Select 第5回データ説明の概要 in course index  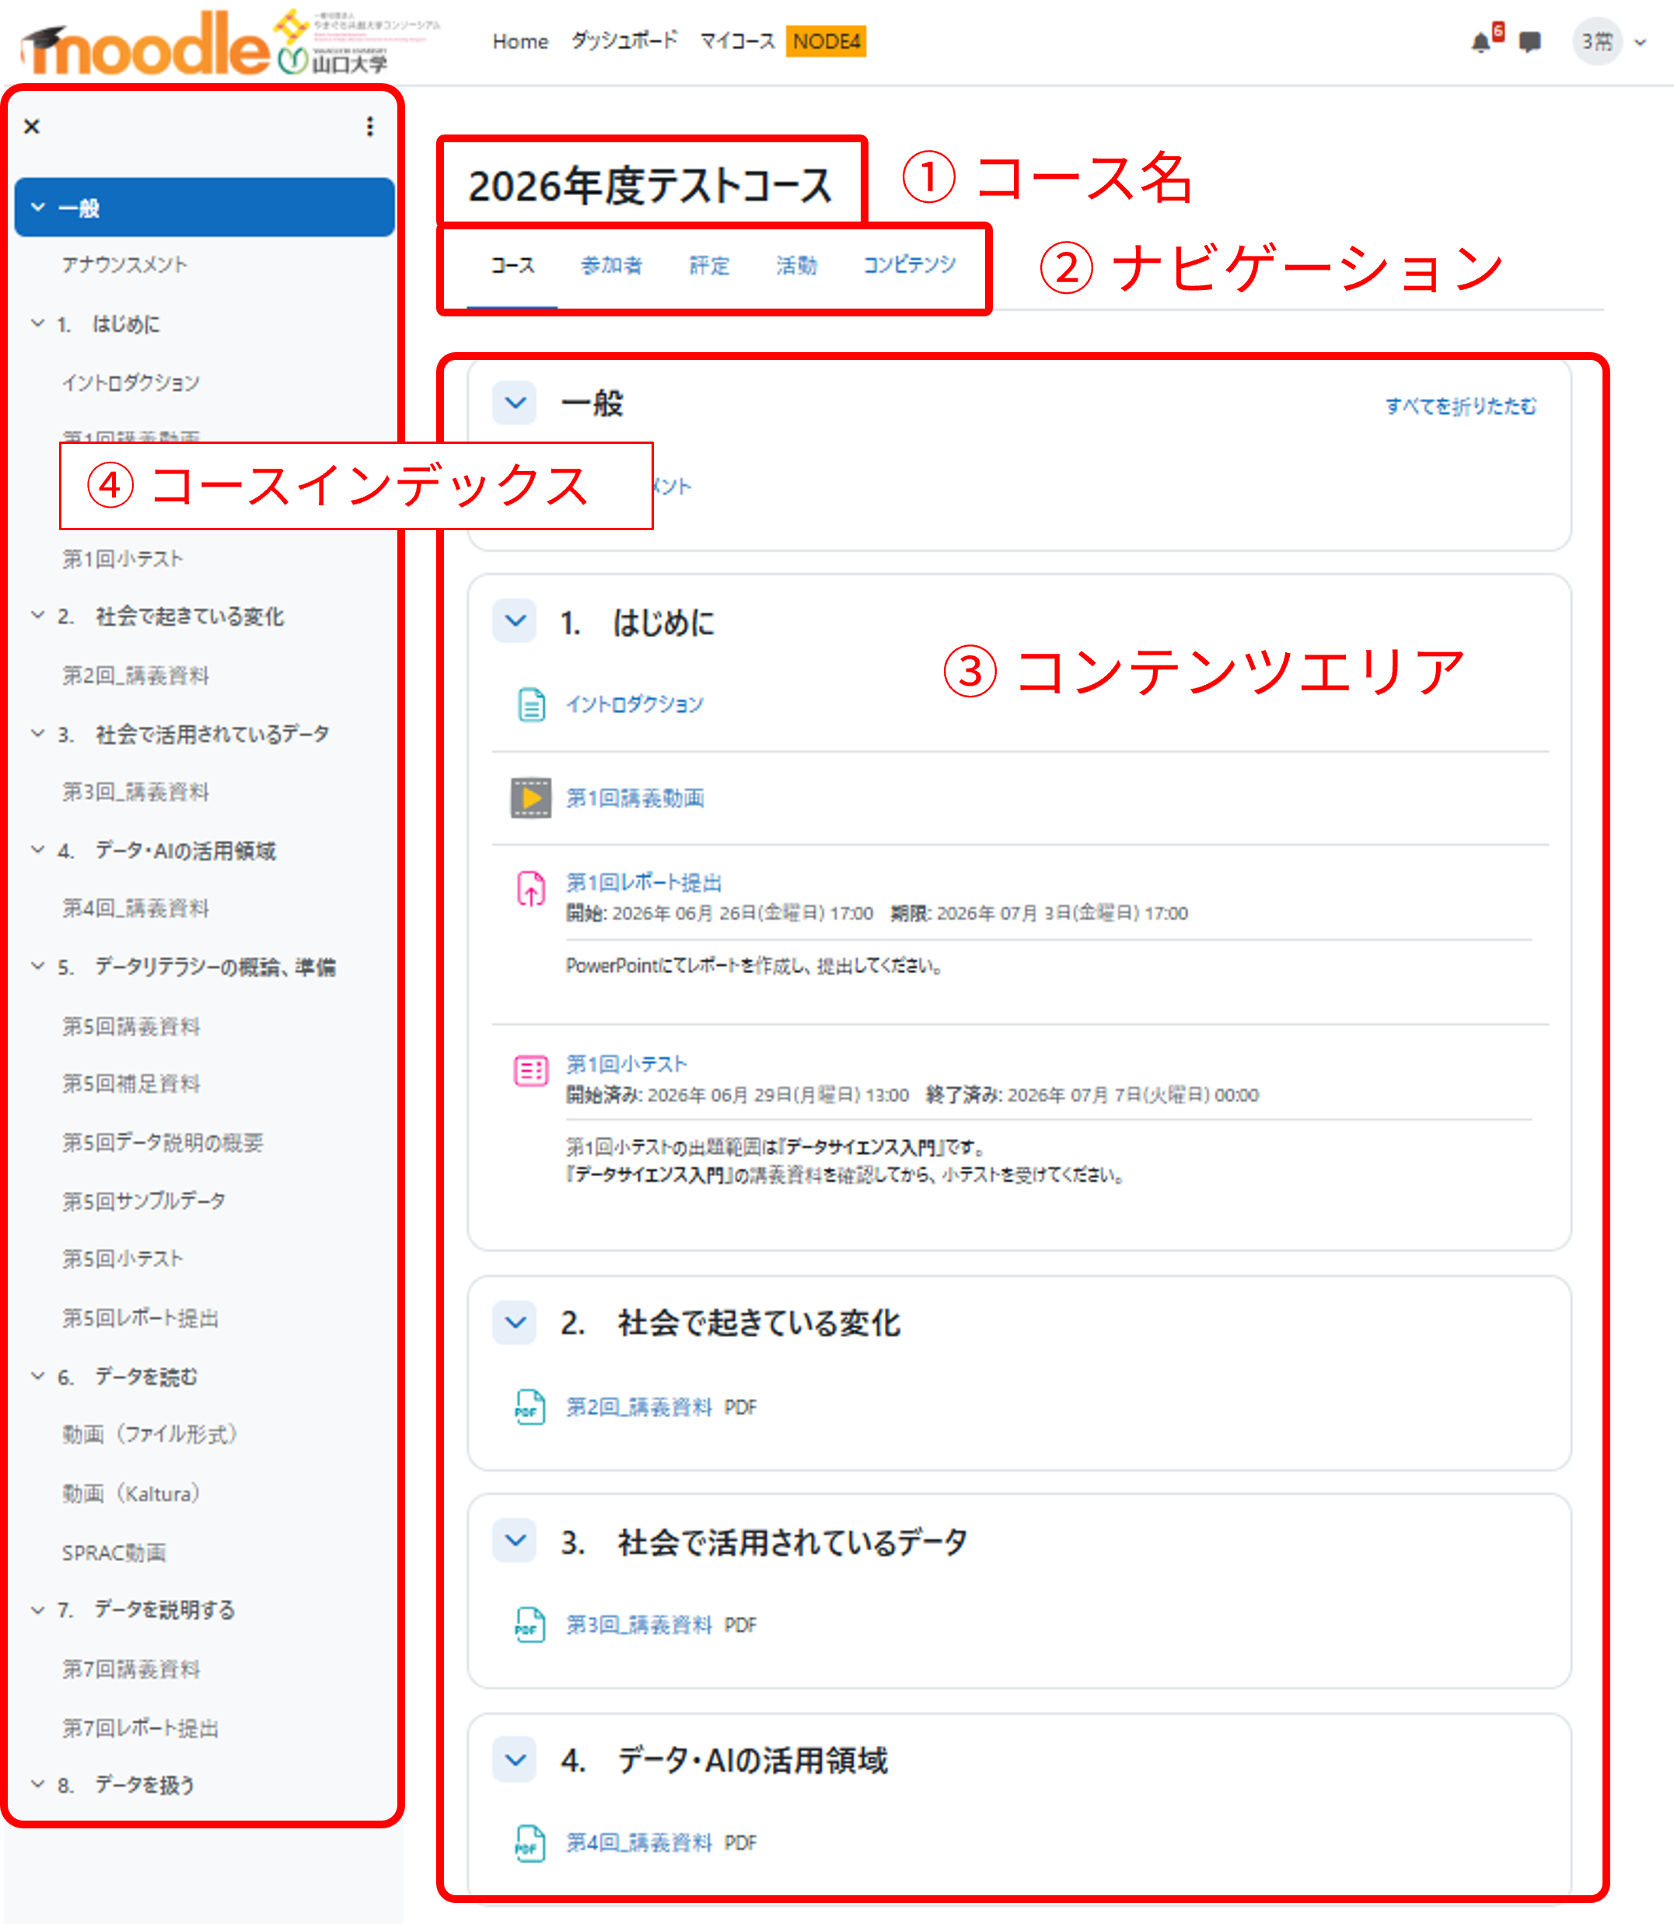(x=163, y=1142)
